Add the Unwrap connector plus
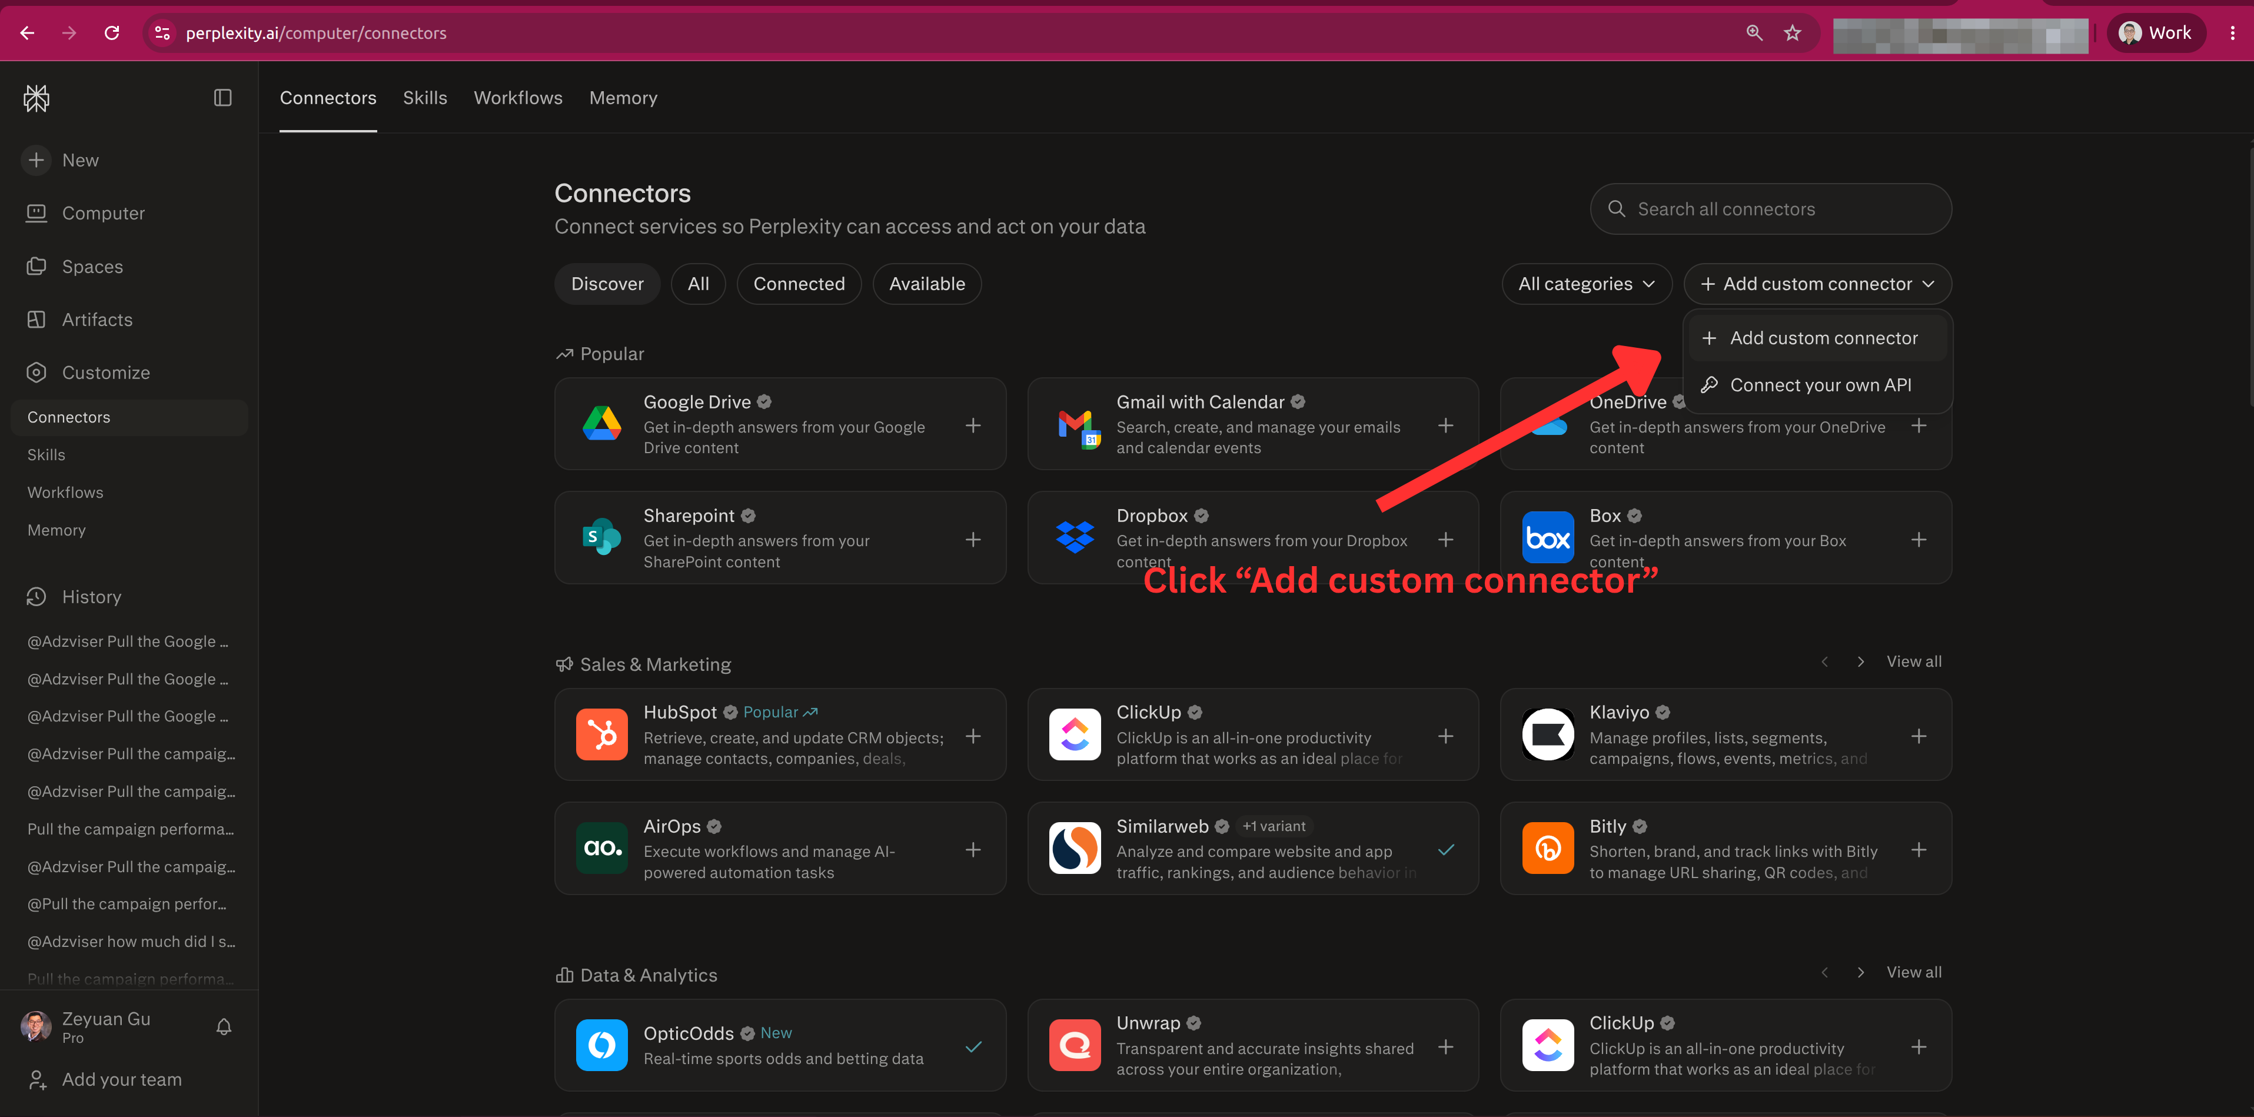2254x1117 pixels. click(x=1445, y=1047)
